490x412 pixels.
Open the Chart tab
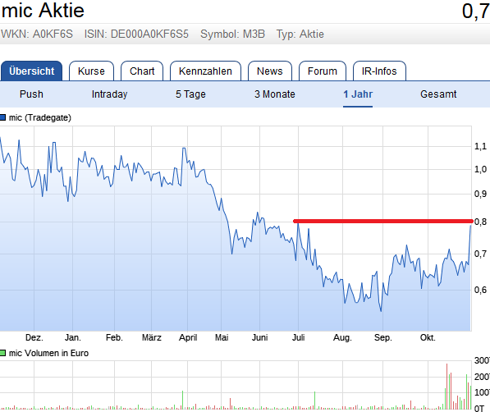pos(142,71)
